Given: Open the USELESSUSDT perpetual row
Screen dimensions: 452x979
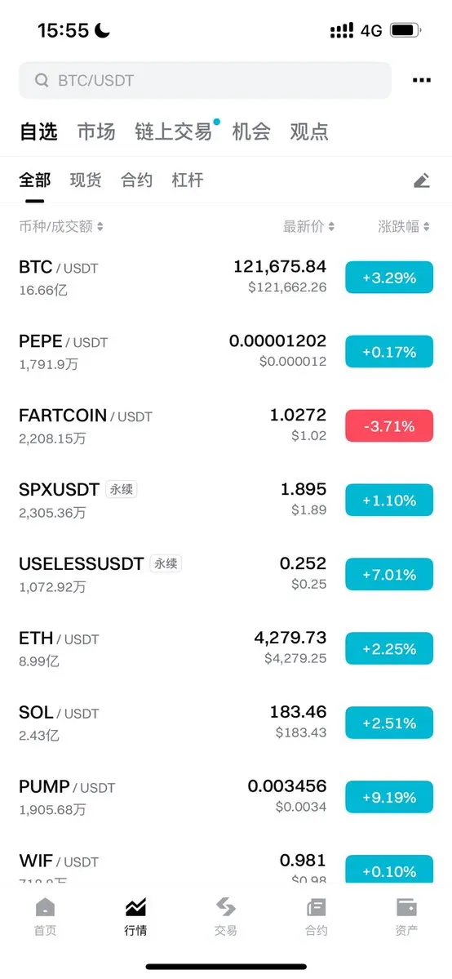Looking at the screenshot, I should [x=226, y=574].
